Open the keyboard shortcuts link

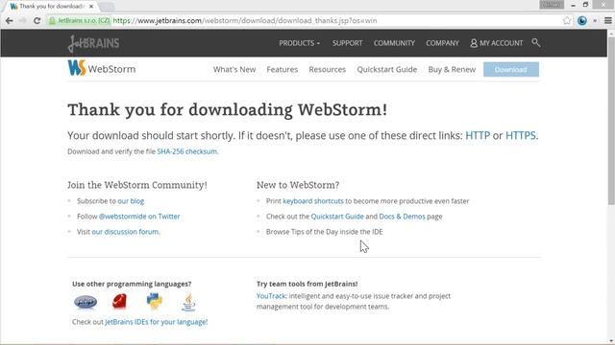tap(313, 201)
